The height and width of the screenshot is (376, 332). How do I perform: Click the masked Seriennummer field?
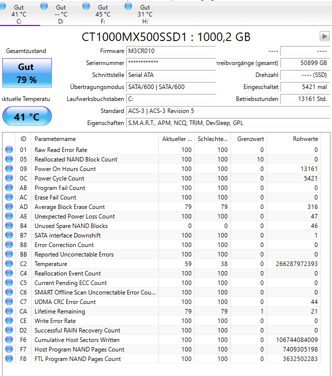(171, 63)
